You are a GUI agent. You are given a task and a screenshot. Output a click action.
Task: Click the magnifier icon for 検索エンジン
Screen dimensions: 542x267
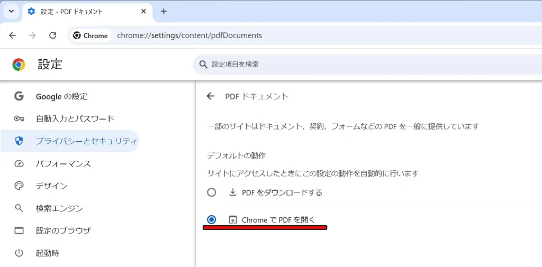click(x=19, y=208)
